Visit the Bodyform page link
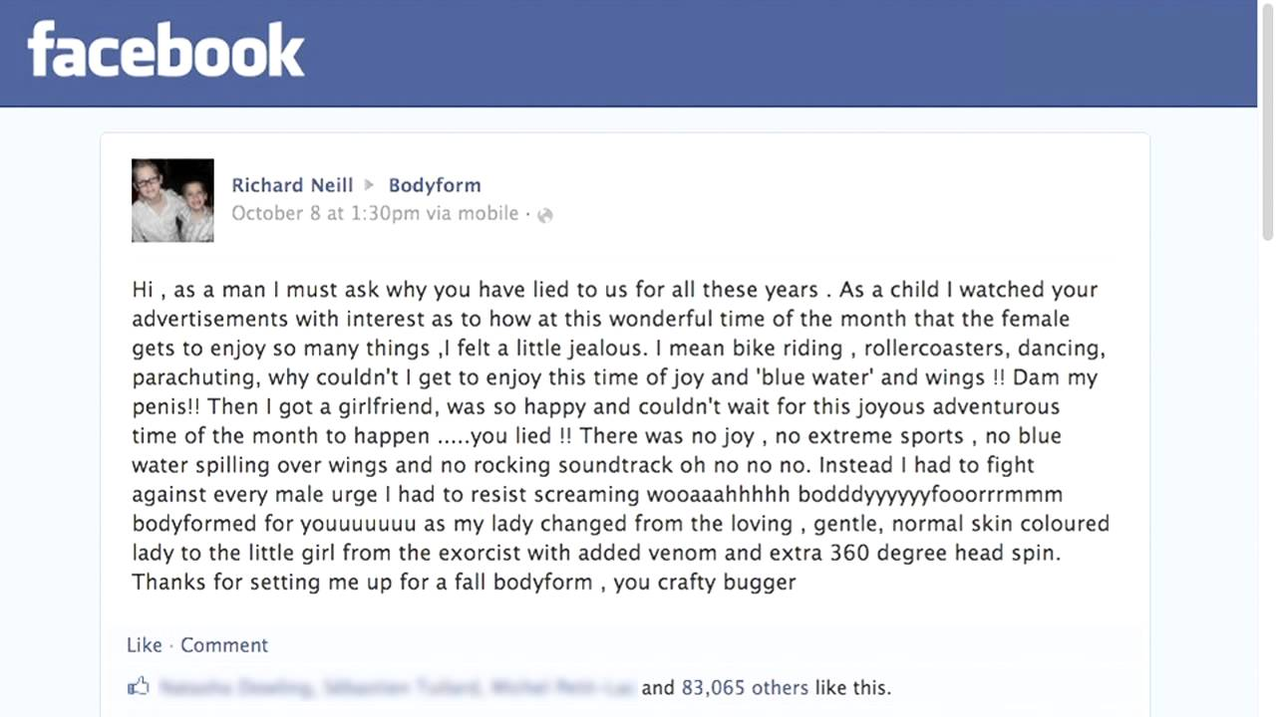 (x=435, y=185)
